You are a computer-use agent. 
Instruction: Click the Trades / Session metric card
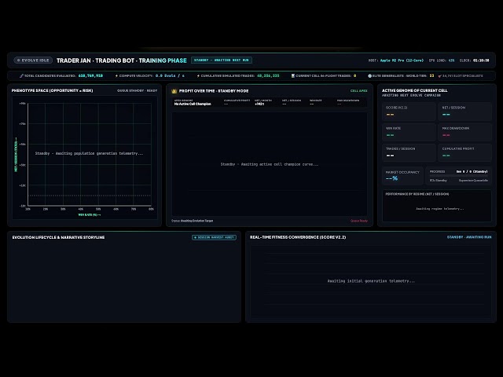point(409,152)
